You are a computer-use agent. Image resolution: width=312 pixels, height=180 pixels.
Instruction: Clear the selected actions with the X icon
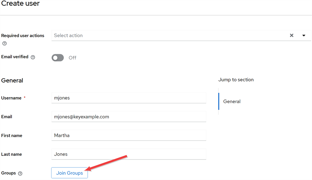291,35
